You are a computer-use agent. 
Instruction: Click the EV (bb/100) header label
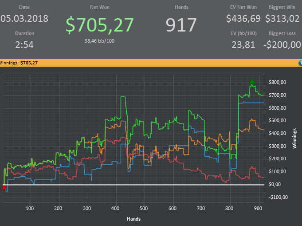243,34
